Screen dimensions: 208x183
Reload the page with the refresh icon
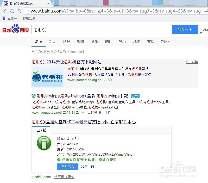[12, 11]
